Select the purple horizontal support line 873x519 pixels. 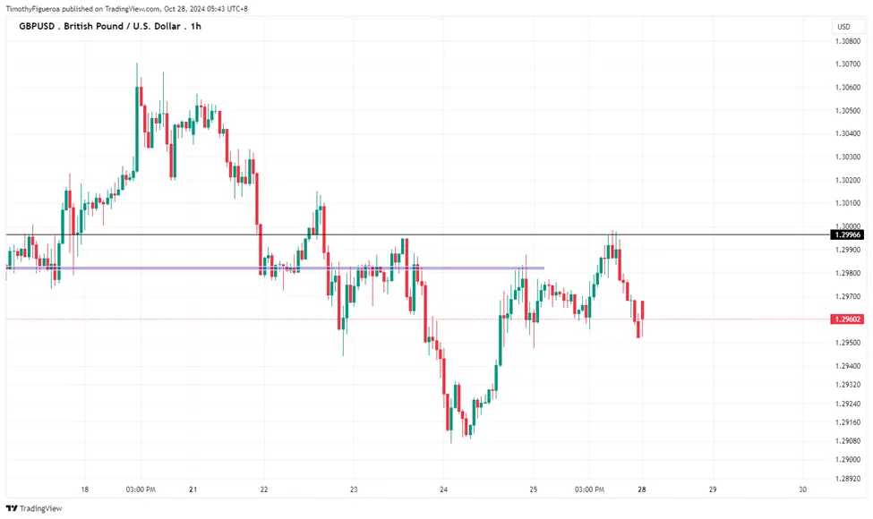point(275,268)
